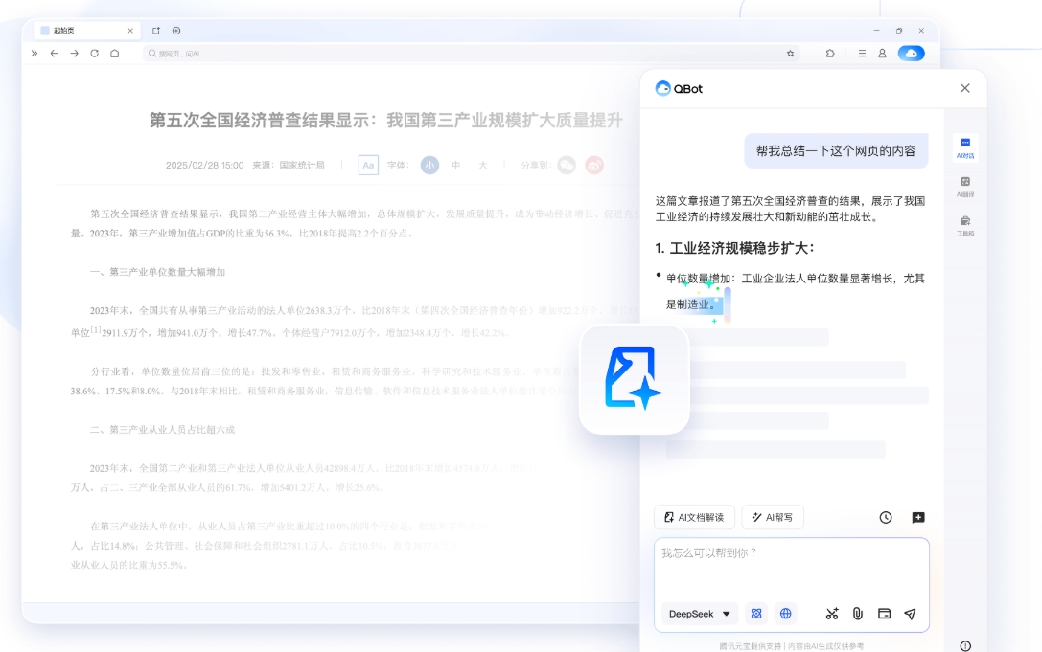
Task: Attach a file using paperclip icon
Action: pyautogui.click(x=858, y=614)
